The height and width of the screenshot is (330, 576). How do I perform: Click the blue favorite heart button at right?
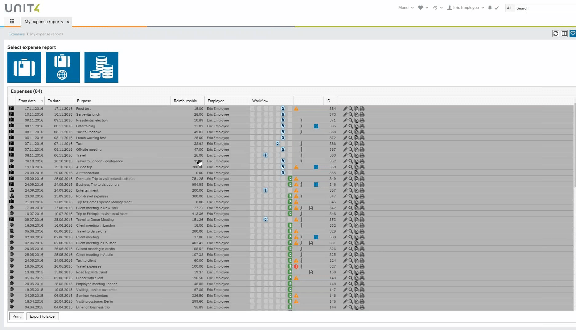573,34
